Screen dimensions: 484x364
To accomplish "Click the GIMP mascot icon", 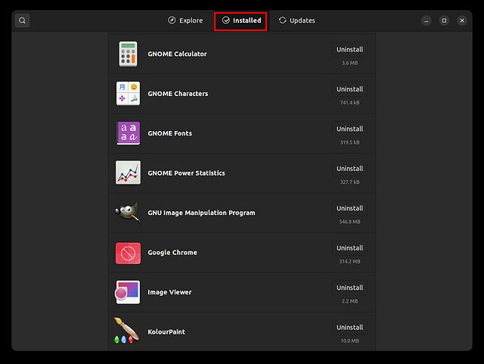I will click(x=128, y=213).
